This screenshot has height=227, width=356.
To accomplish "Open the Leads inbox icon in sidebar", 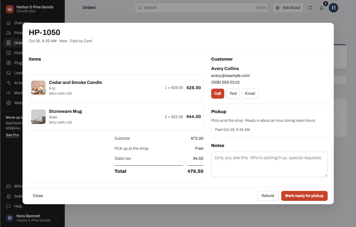I will tap(9, 73).
